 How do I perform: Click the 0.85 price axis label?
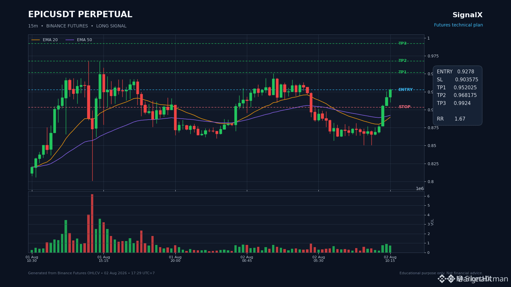[432, 146]
